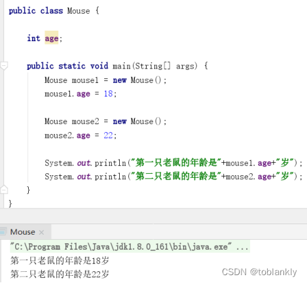Viewport: 307px width, 283px height.
Task: Click the value 18 in mouse1.age assignment
Action: (108, 94)
